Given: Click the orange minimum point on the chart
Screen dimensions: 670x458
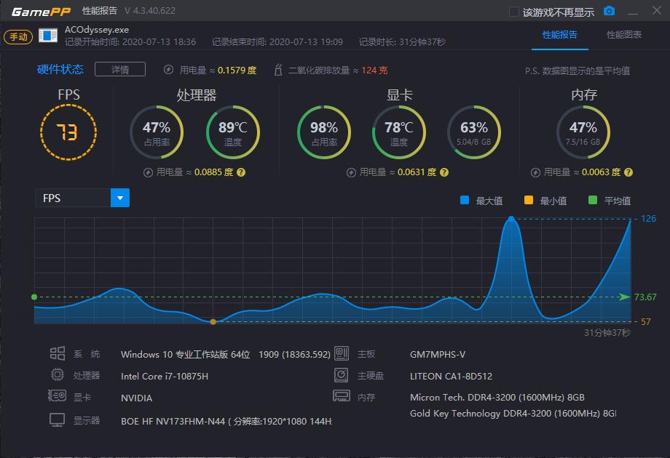Looking at the screenshot, I should click(214, 320).
